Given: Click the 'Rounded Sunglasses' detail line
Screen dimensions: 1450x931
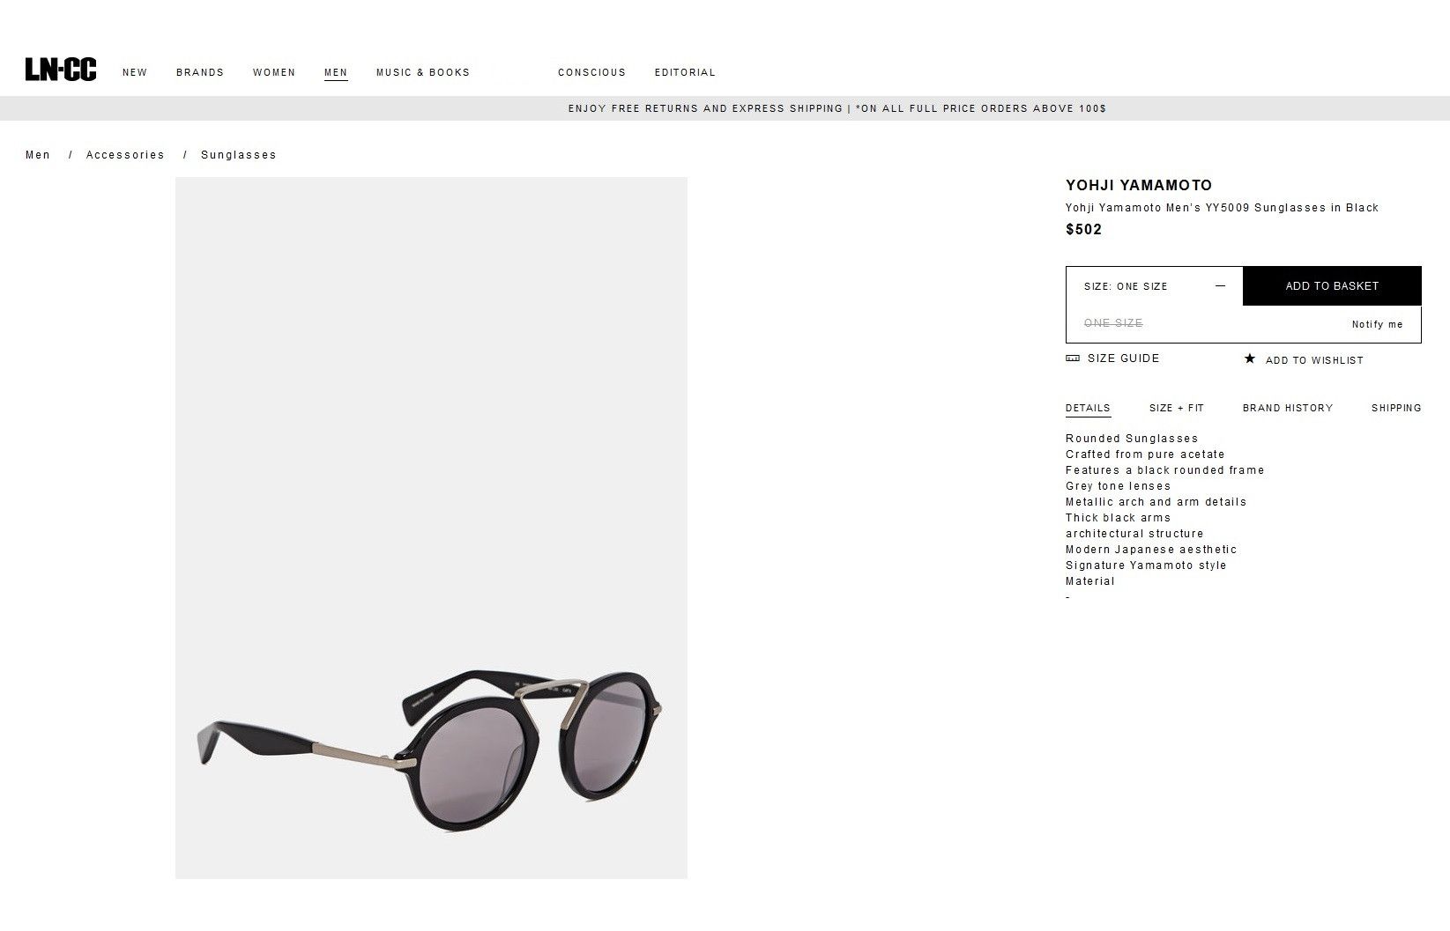Looking at the screenshot, I should [x=1132, y=439].
